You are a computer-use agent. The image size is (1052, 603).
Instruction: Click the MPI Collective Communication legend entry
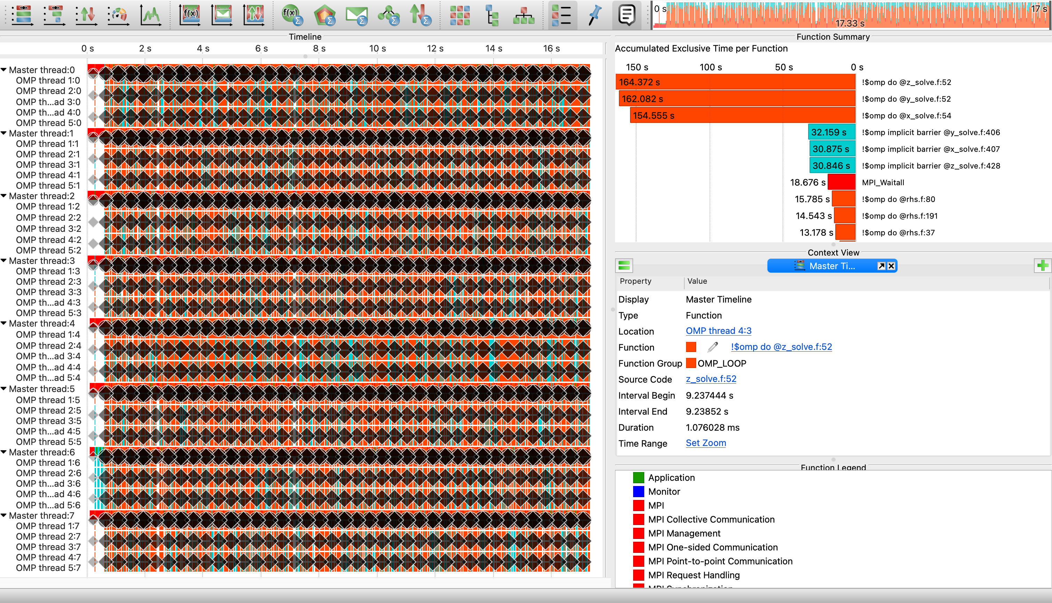click(711, 519)
